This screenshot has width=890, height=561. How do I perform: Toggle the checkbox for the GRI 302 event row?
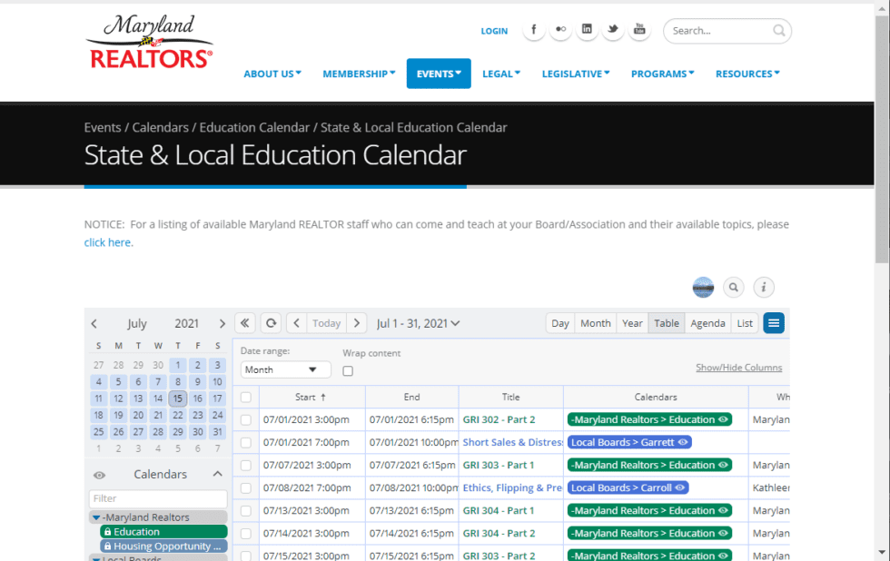tap(246, 418)
